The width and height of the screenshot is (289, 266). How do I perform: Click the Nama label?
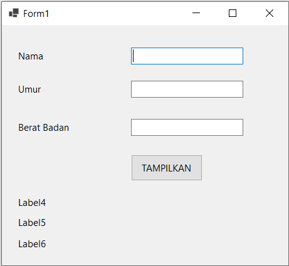(x=31, y=56)
